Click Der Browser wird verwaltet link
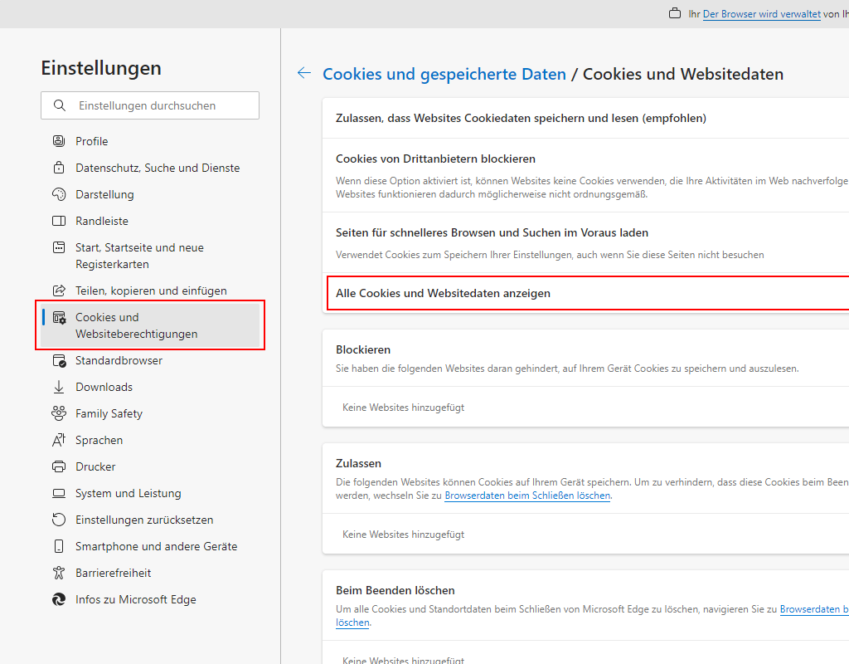 [x=761, y=14]
